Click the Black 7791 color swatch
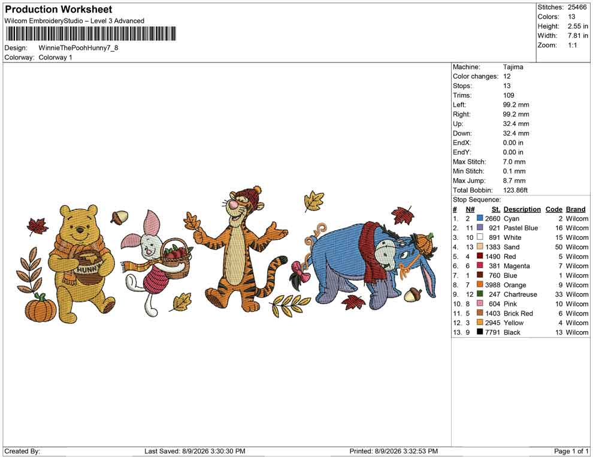This screenshot has height=457, width=593. pyautogui.click(x=480, y=332)
